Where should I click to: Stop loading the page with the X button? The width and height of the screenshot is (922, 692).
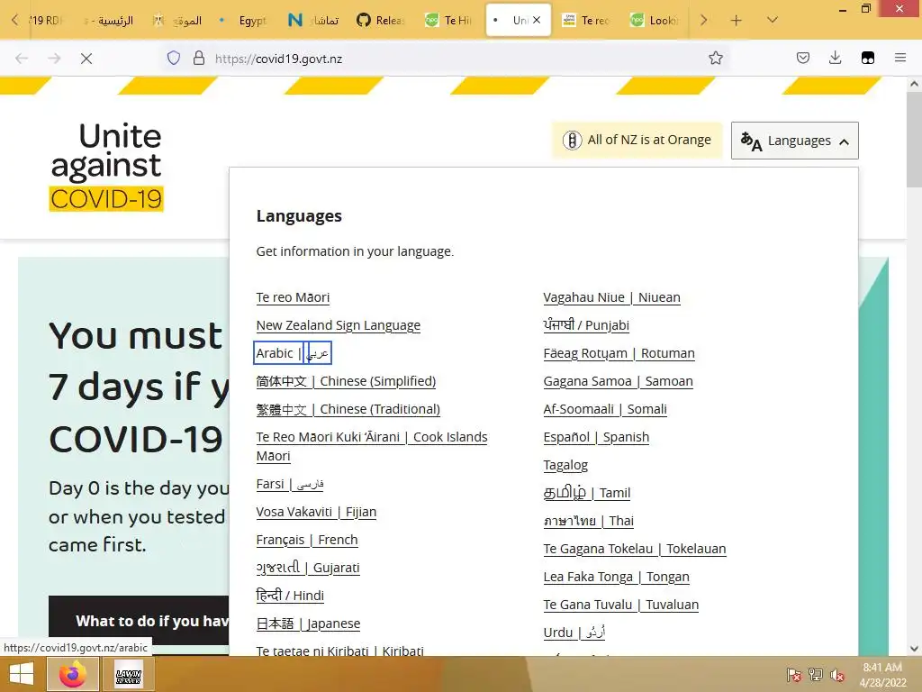tap(86, 59)
